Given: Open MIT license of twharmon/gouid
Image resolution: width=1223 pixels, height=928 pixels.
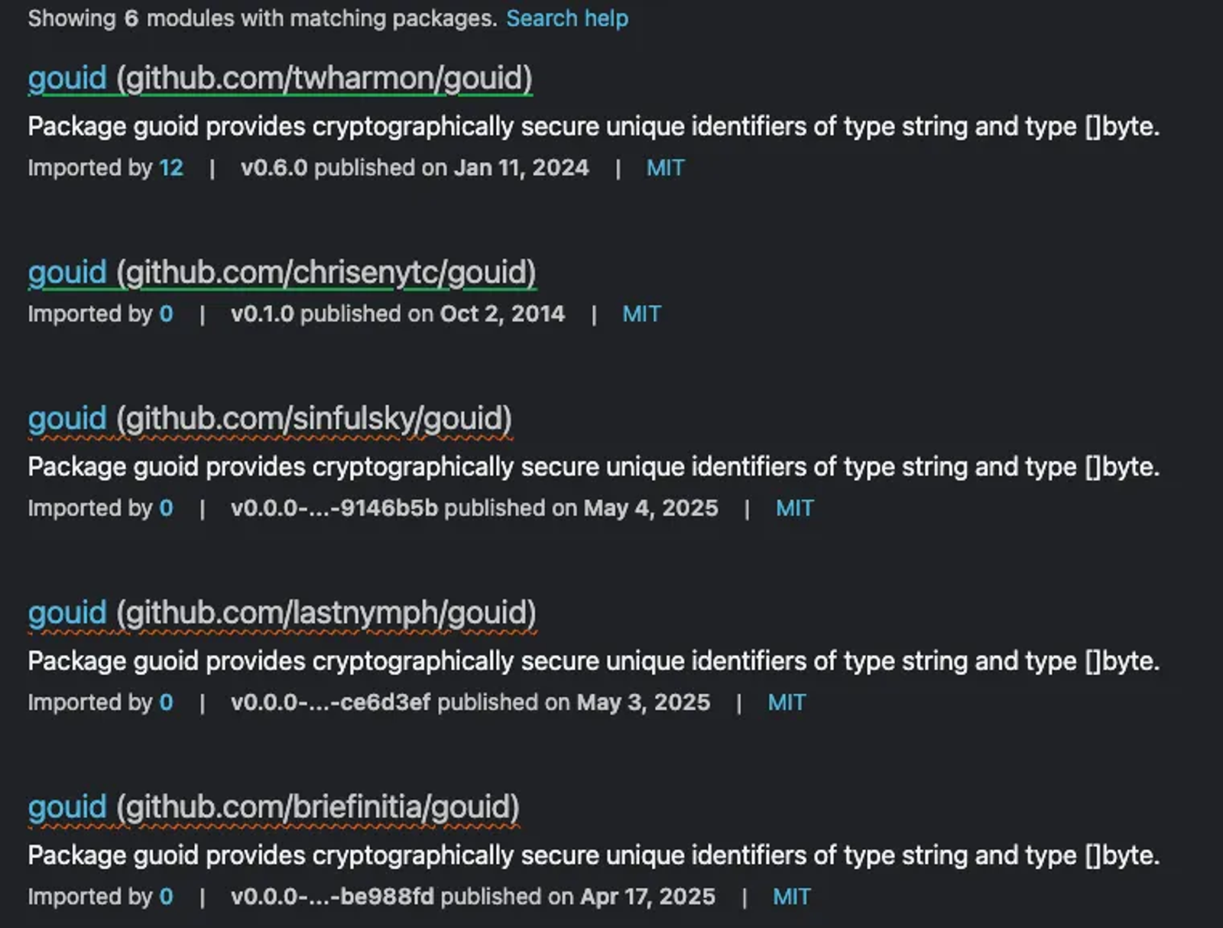Looking at the screenshot, I should click(x=665, y=167).
